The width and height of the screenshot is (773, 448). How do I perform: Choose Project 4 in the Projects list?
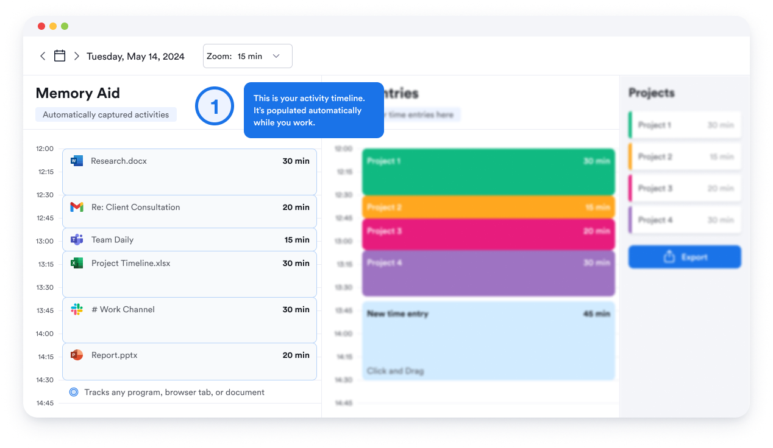coord(685,220)
